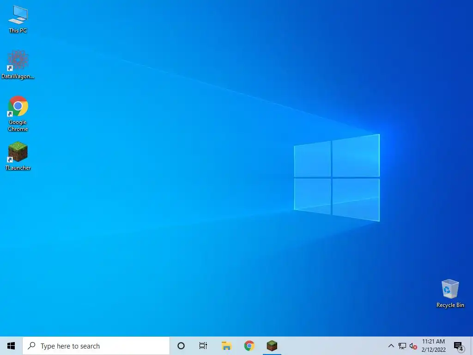Select the TLauncher desktop shortcut

[18, 156]
